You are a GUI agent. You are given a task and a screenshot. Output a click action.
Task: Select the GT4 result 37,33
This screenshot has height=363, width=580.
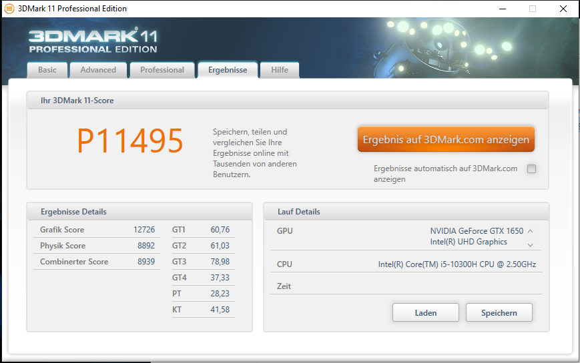pyautogui.click(x=220, y=277)
